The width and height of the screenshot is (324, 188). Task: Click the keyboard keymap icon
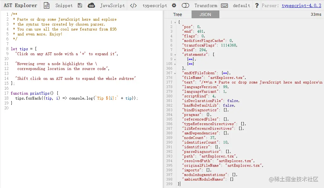pos(224,6)
